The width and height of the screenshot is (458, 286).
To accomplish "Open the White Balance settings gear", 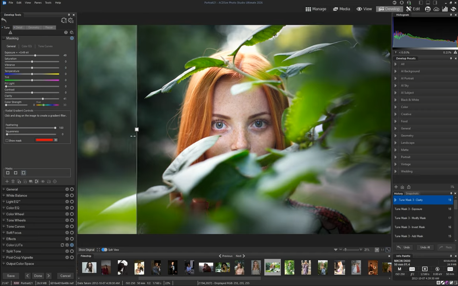I will tap(67, 195).
